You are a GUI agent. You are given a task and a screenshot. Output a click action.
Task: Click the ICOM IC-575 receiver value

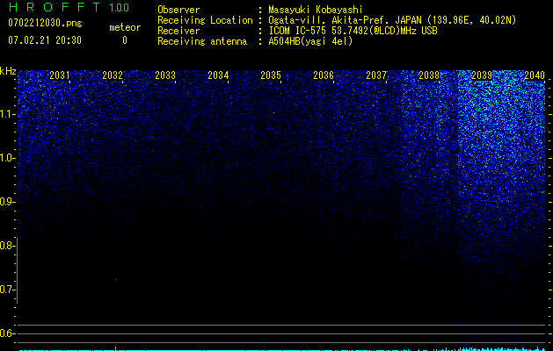(353, 31)
